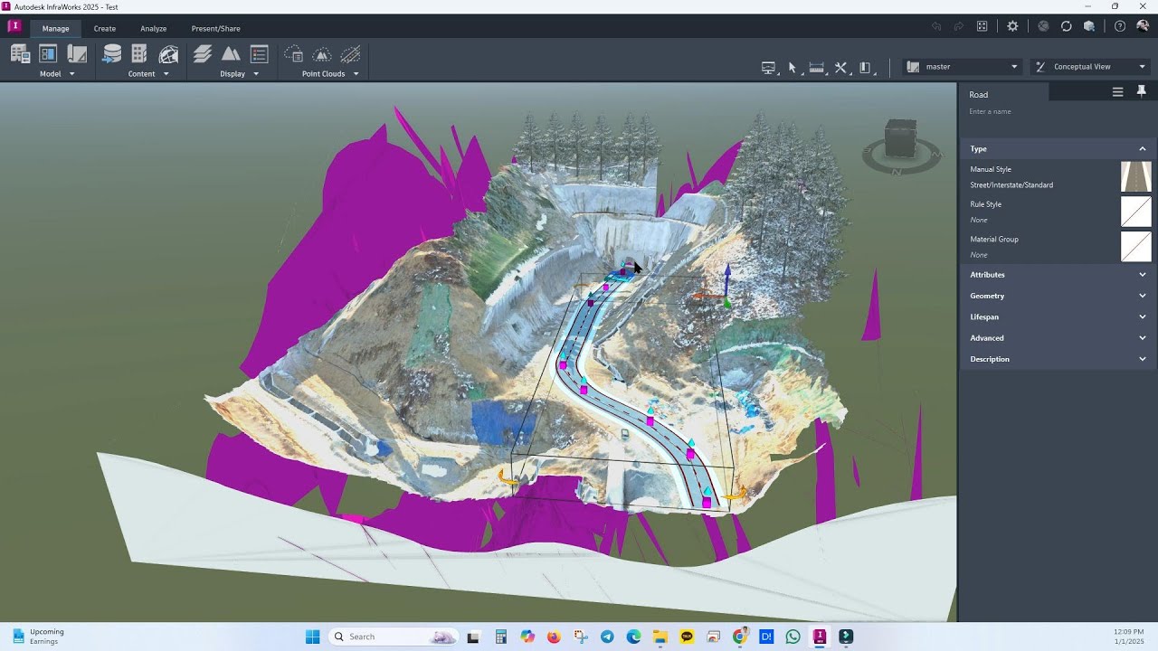The width and height of the screenshot is (1158, 651).
Task: Click the Terrain Themes mountain icon
Action: [x=232, y=54]
